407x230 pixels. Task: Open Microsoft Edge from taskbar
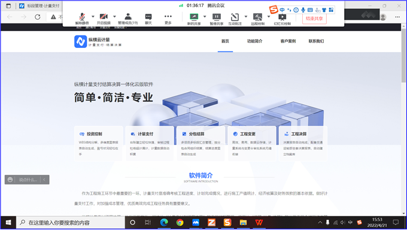click(164, 222)
